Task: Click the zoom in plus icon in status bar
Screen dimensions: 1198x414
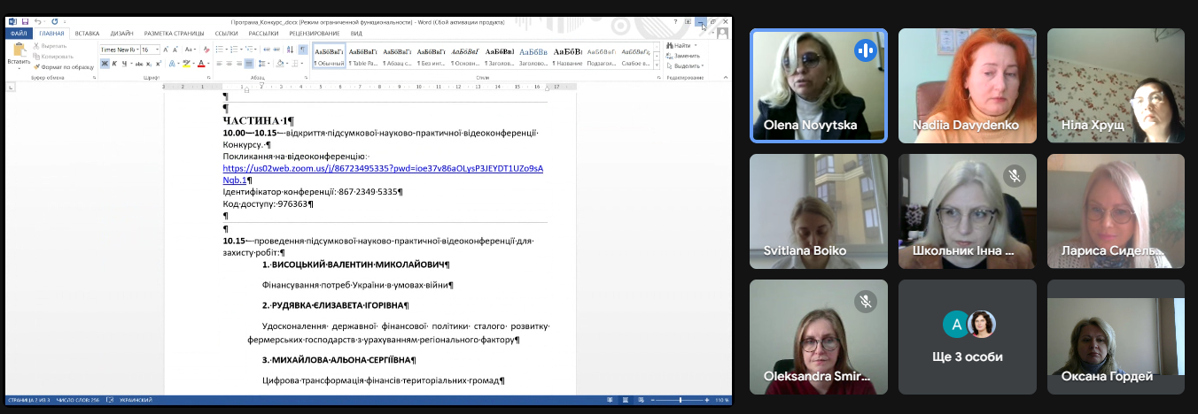Action: point(707,400)
